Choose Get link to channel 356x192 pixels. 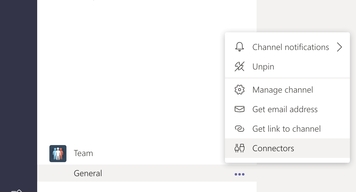pos(287,129)
